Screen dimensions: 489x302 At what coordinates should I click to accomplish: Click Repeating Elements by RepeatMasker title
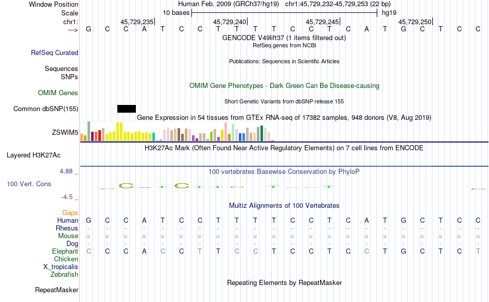tap(285, 282)
